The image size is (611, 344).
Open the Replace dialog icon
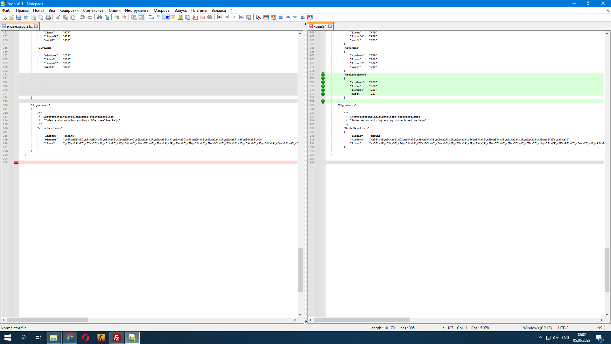(107, 17)
